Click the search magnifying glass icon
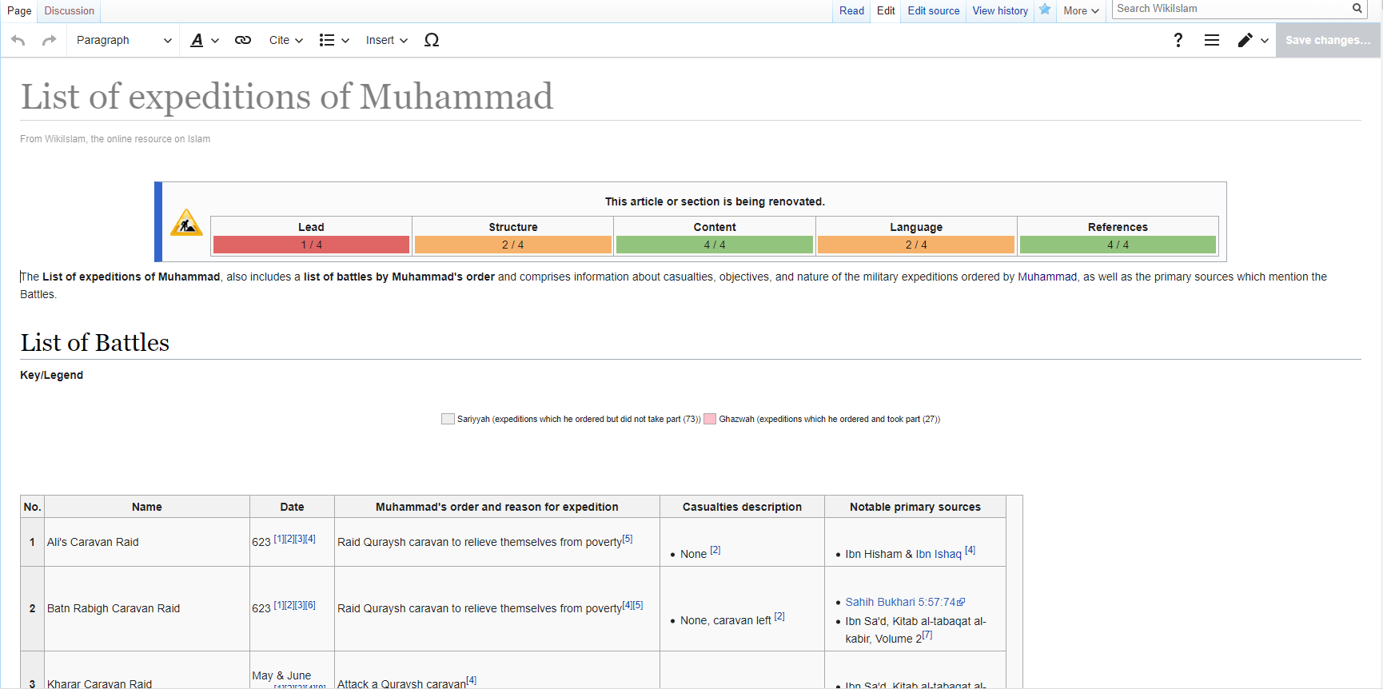Image resolution: width=1383 pixels, height=693 pixels. 1357,9
